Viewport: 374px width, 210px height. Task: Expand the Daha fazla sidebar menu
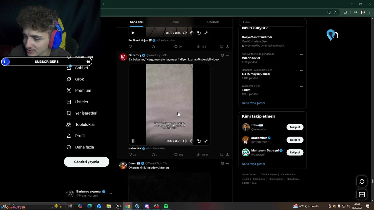click(x=81, y=147)
